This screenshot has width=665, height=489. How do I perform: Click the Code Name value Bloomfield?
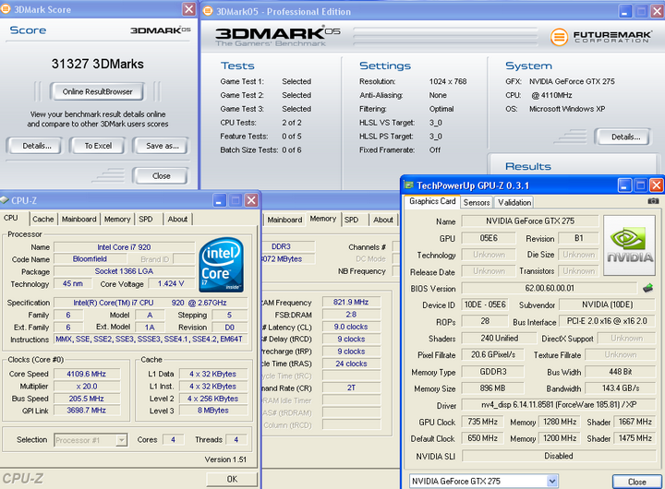[x=90, y=259]
